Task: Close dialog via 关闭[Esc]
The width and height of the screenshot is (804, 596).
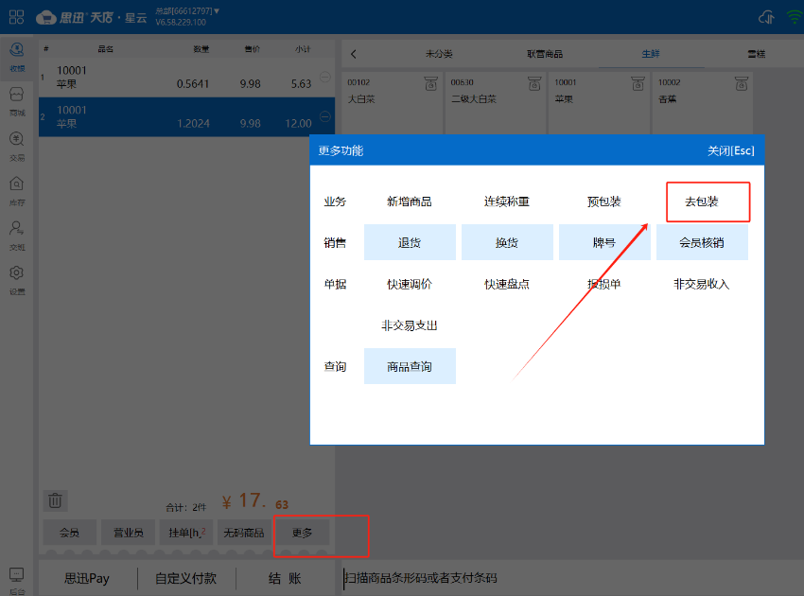Action: 730,150
